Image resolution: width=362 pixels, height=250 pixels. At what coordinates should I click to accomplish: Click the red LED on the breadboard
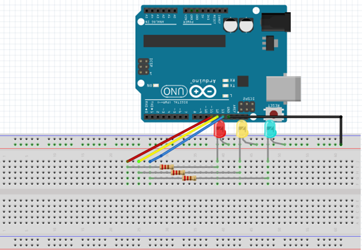click(x=220, y=129)
